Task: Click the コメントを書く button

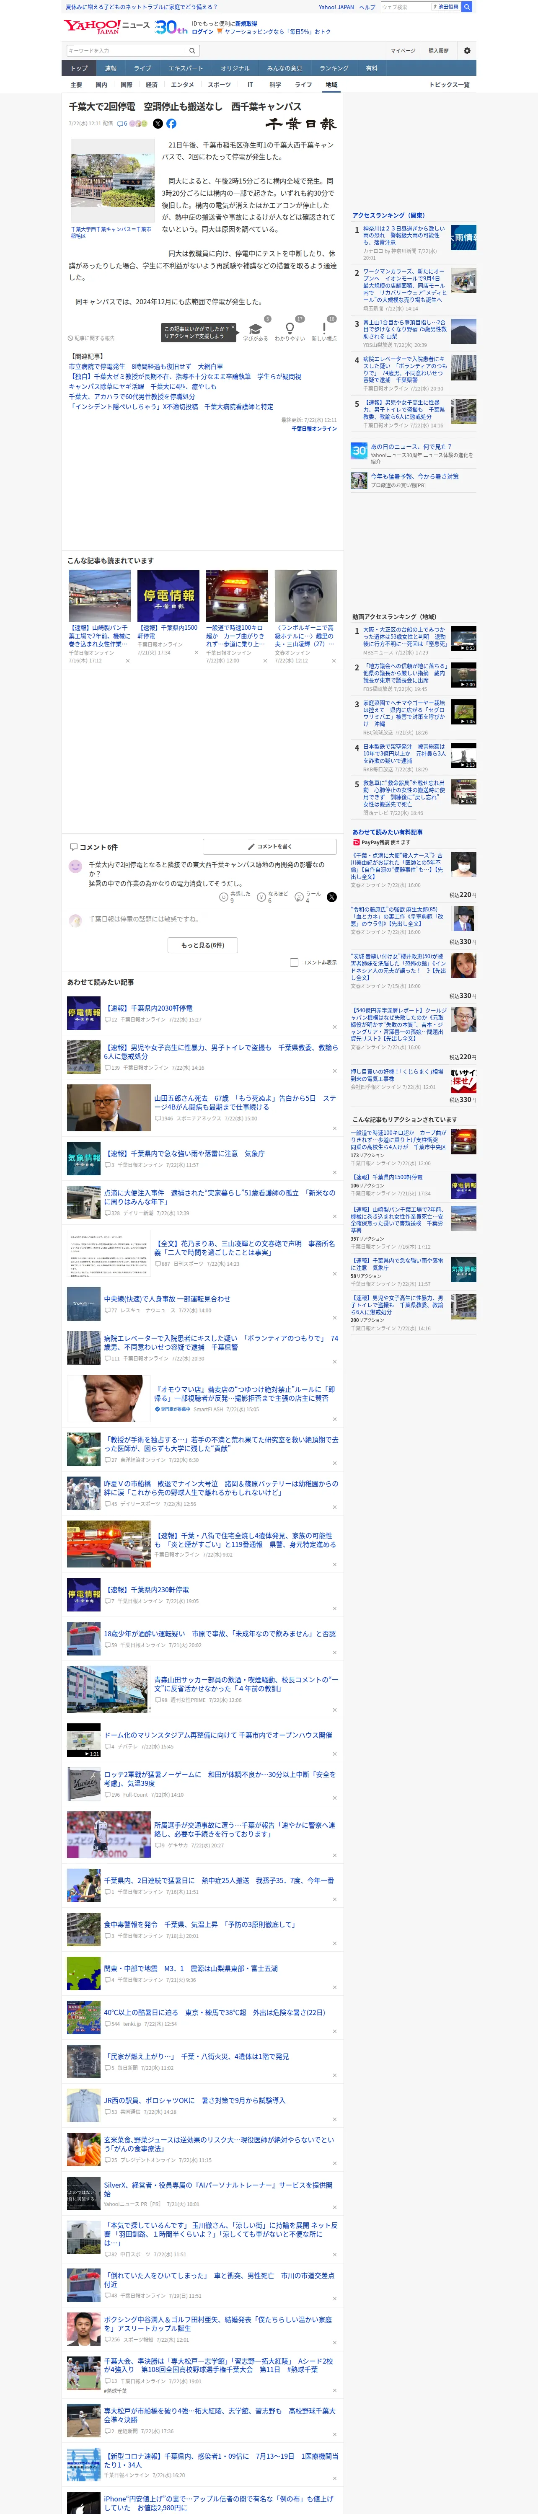Action: click(x=269, y=847)
